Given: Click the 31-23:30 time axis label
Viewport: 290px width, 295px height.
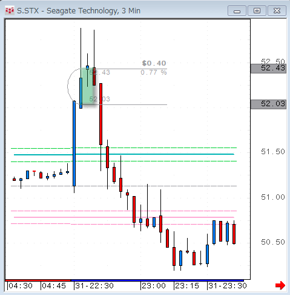Looking at the screenshot, I should [x=228, y=286].
